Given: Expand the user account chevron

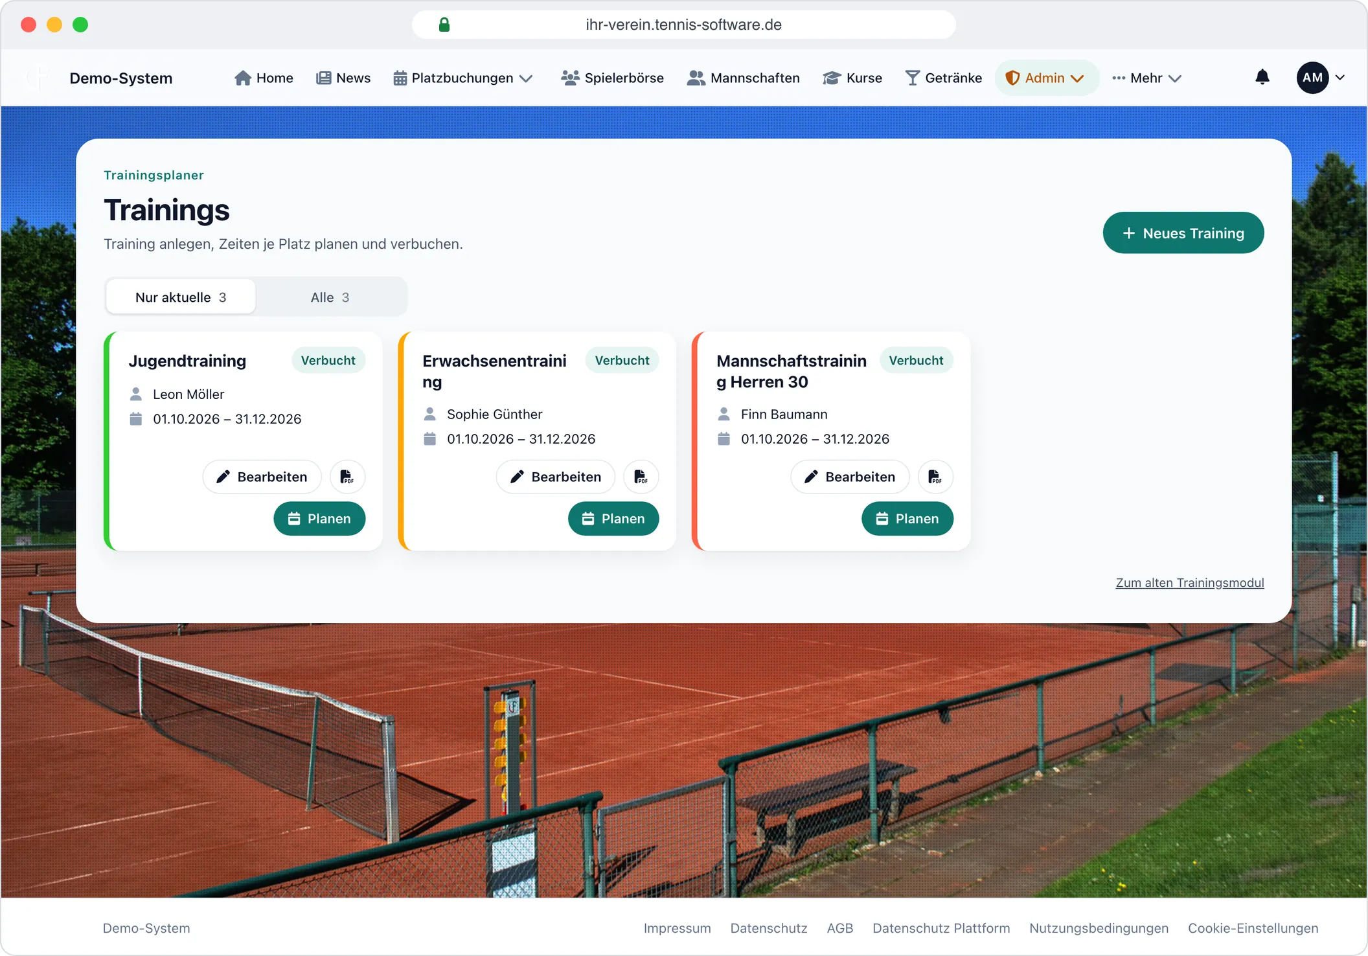Looking at the screenshot, I should (x=1340, y=78).
